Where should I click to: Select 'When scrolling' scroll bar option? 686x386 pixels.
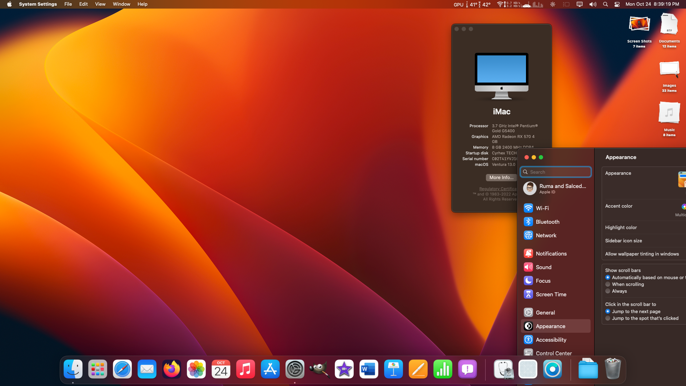tap(608, 284)
